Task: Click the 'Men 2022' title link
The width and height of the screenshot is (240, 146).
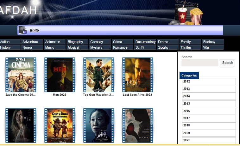Action: [60, 95]
